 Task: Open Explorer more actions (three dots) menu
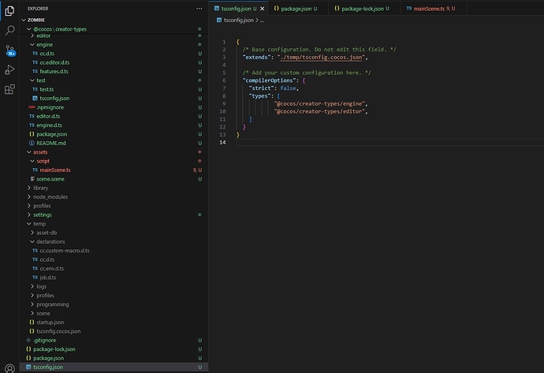198,8
